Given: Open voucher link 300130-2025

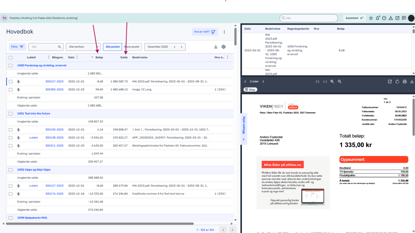Looking at the screenshot, I should 54,130.
